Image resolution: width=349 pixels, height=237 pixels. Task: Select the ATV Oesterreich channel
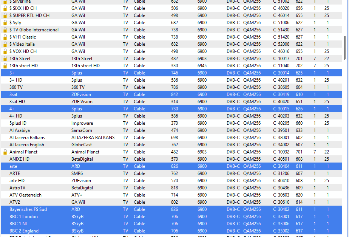25,195
